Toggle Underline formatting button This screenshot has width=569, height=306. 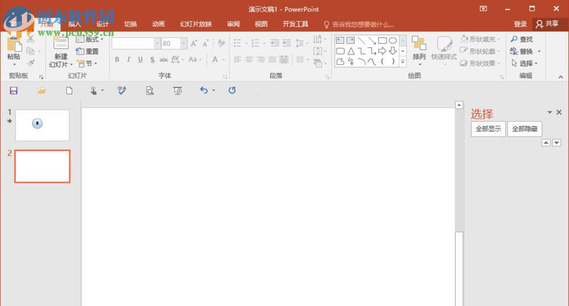coord(140,60)
